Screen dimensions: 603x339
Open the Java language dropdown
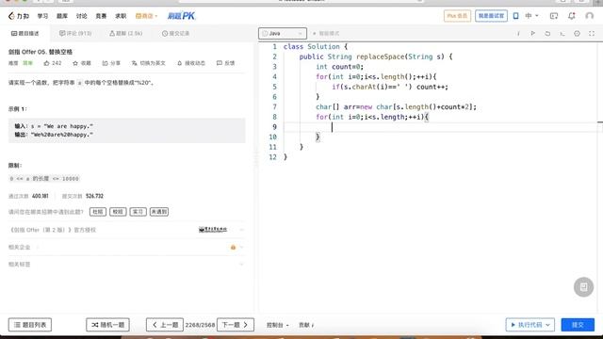283,34
